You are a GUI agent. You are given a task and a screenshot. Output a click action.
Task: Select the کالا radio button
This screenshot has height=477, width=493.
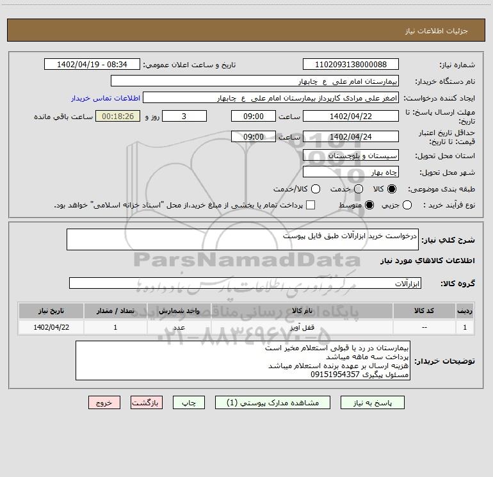[391, 189]
